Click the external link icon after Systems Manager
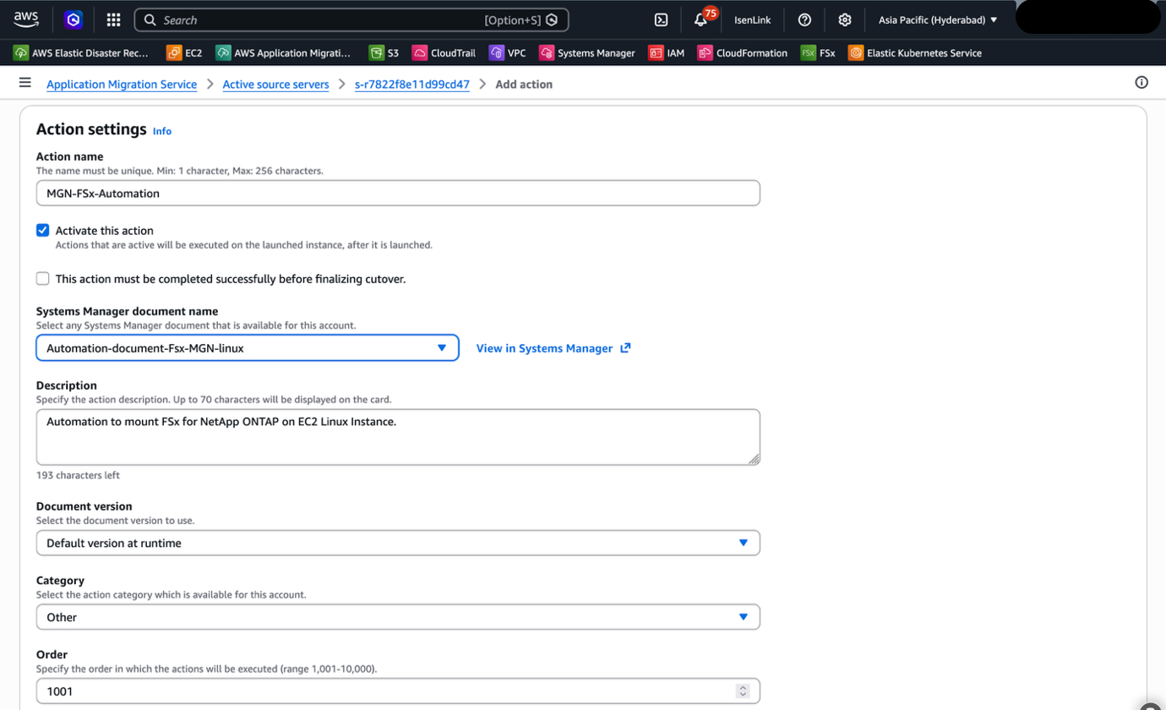This screenshot has height=710, width=1166. (625, 347)
